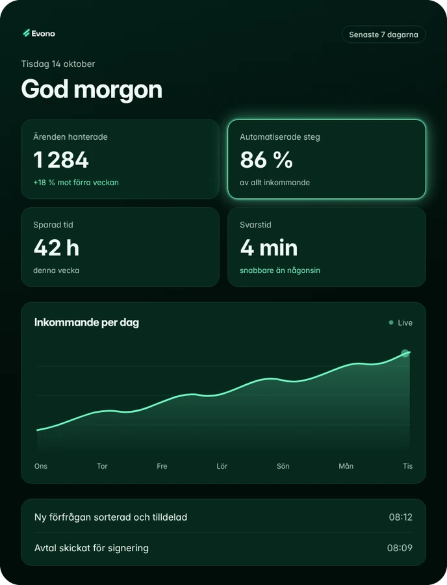
Task: Open the Senaste 7 dagarna range selector
Action: click(383, 34)
